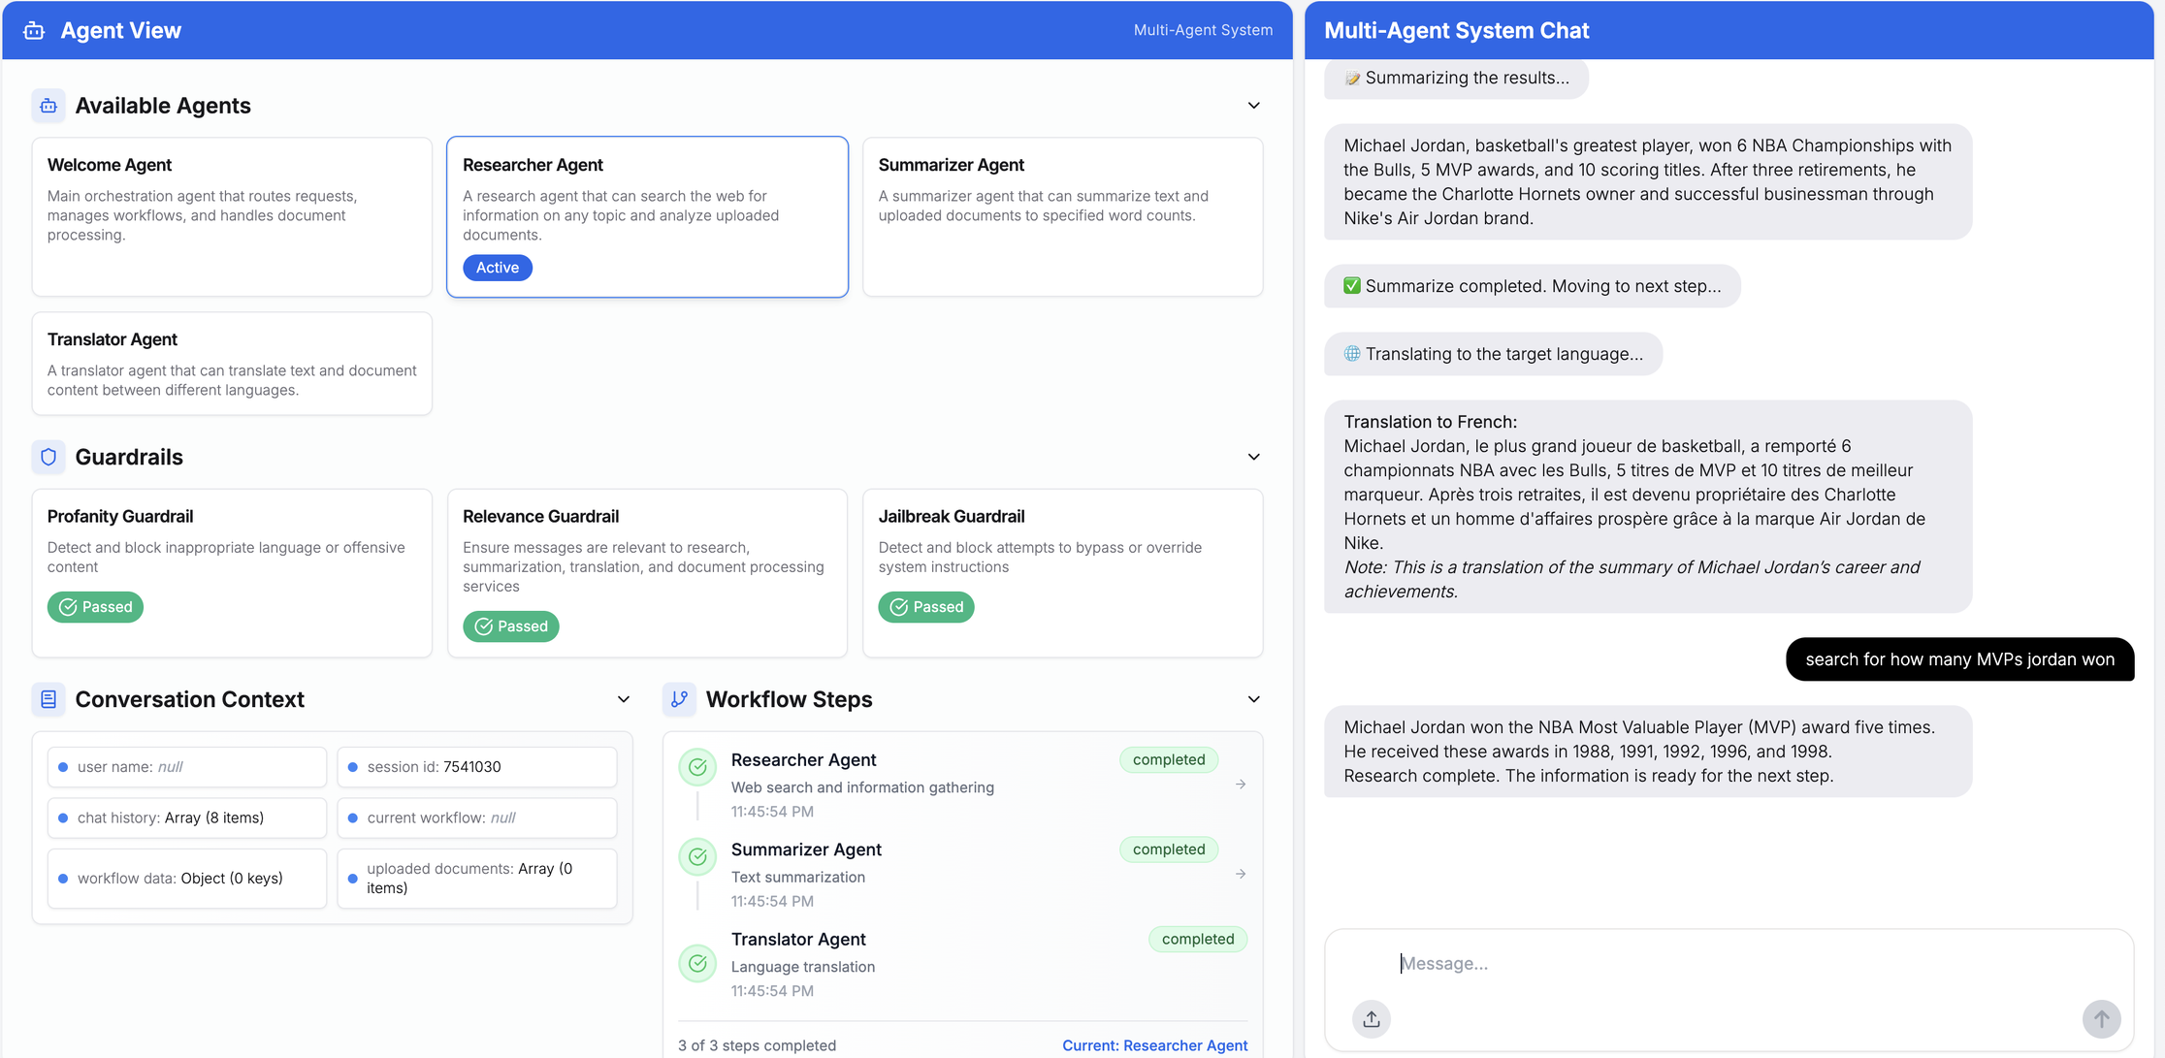Collapse the Conversation Context panel
The width and height of the screenshot is (2165, 1058).
624,698
